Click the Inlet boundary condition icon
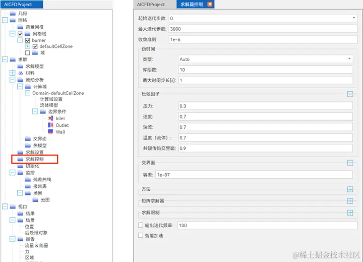 [x=50, y=118]
